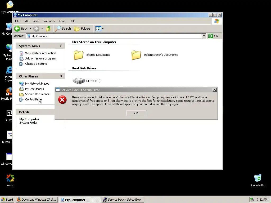Viewport: 271px width, 203px height.
Task: Click the Add or remove programs icon
Action: coord(21,58)
